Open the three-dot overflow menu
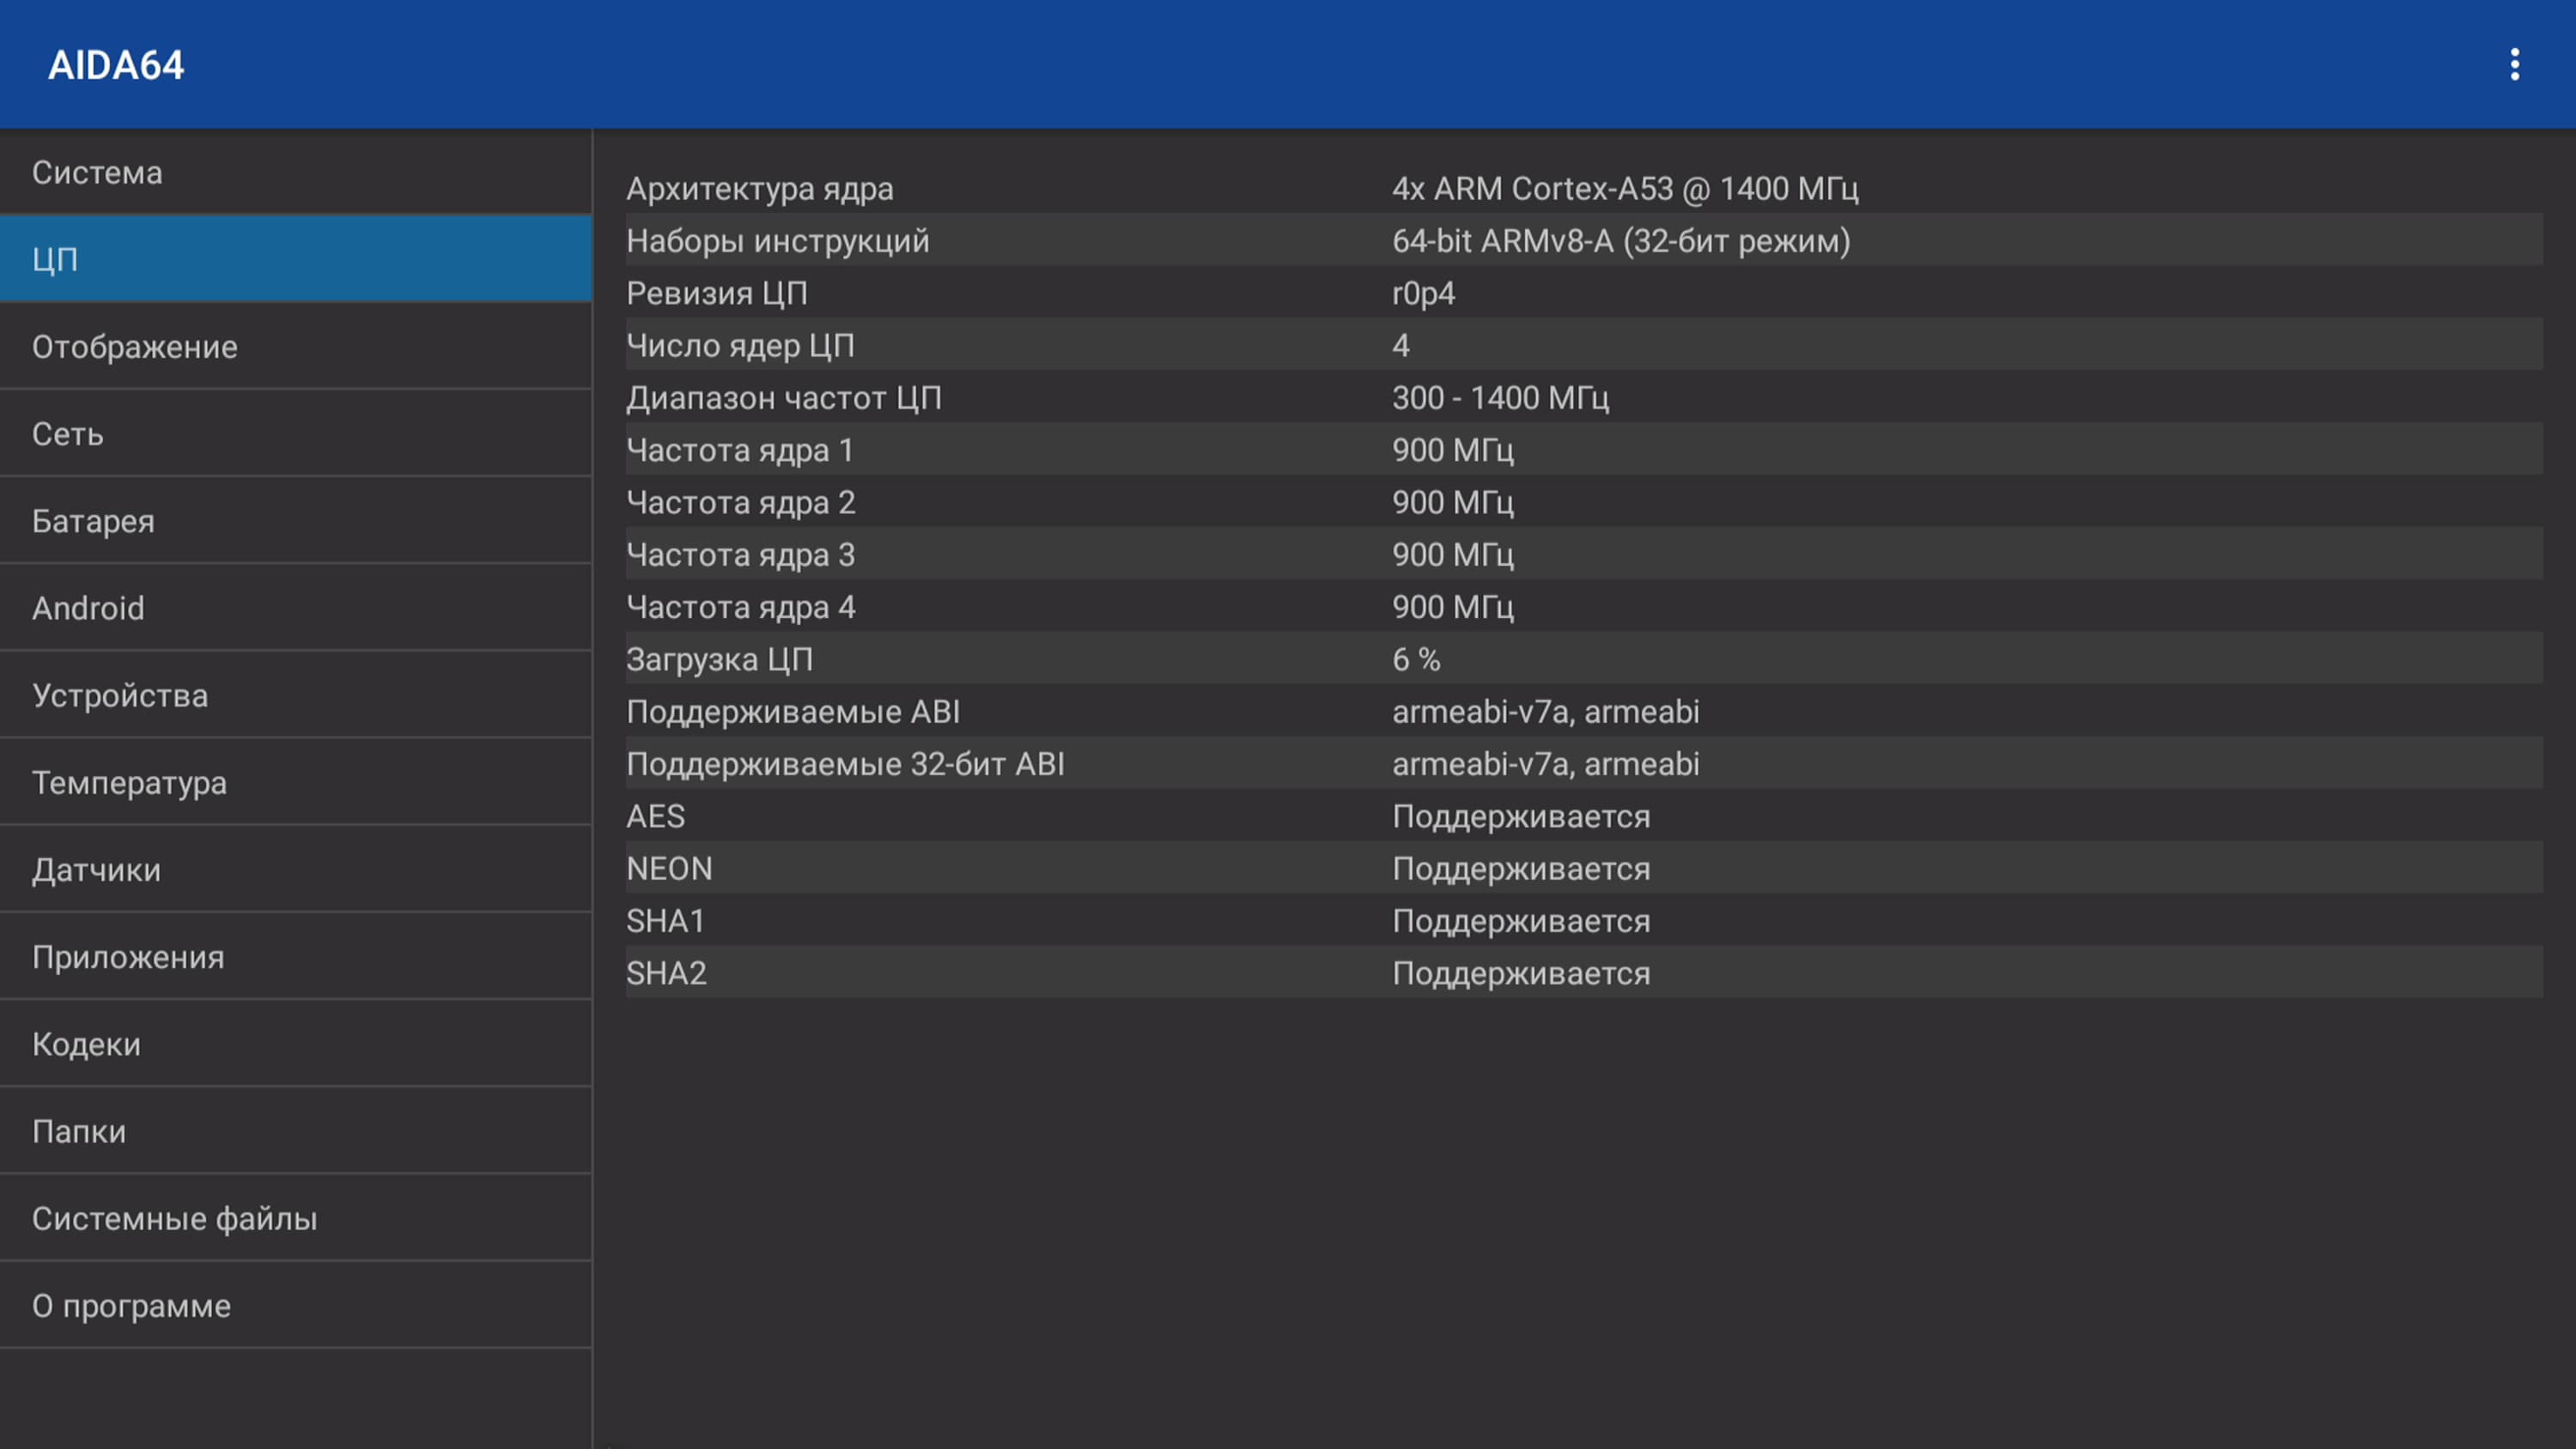Screen dimensions: 2576x1449 tap(2514, 65)
